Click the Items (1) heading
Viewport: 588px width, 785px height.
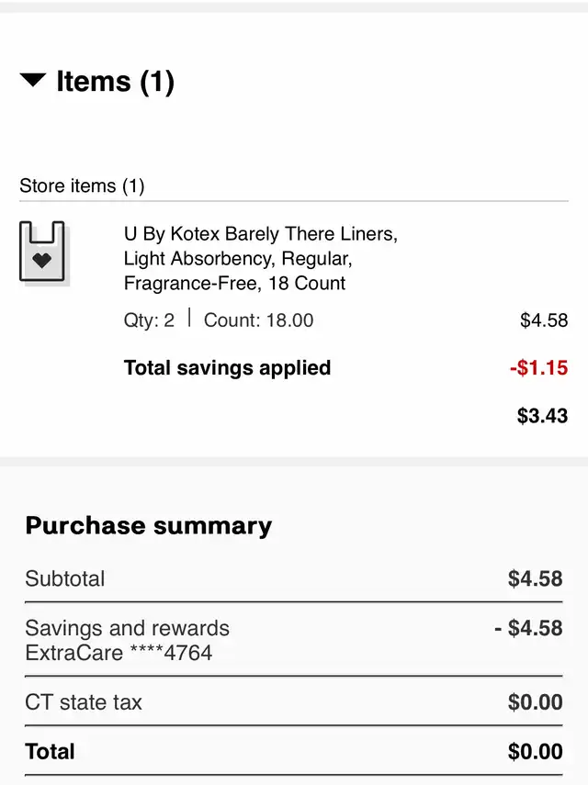[115, 81]
